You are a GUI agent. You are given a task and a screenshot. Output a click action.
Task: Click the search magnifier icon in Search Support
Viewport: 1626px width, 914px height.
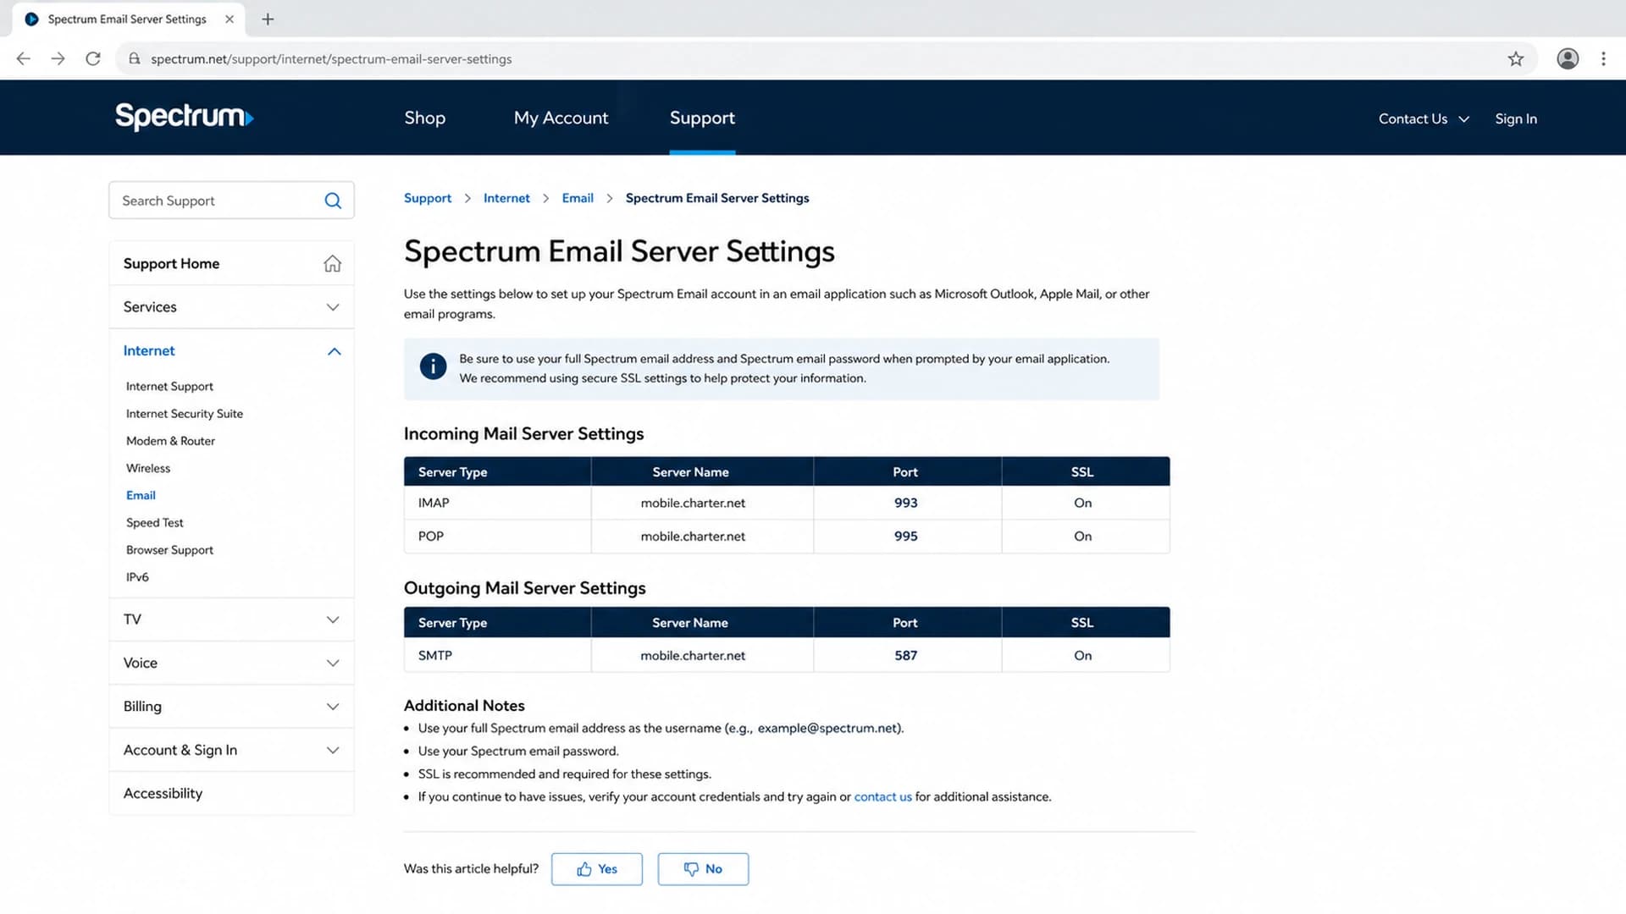(333, 201)
